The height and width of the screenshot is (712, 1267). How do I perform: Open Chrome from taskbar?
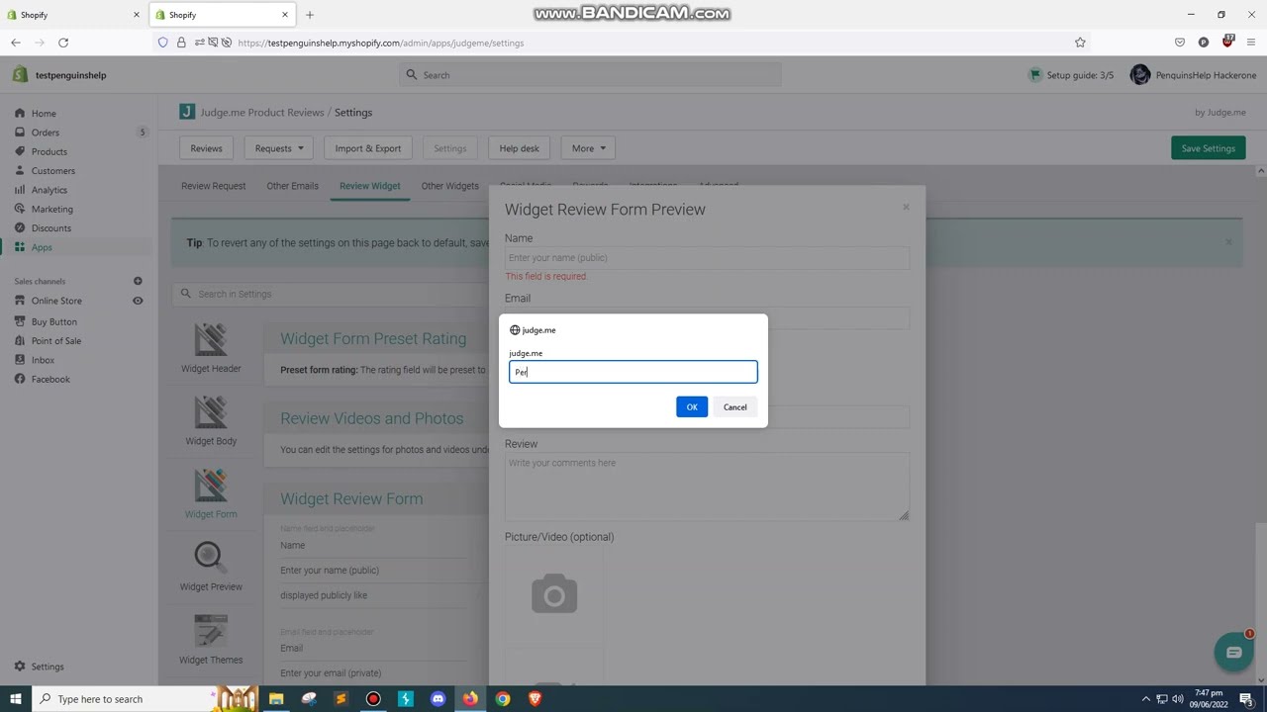503,699
